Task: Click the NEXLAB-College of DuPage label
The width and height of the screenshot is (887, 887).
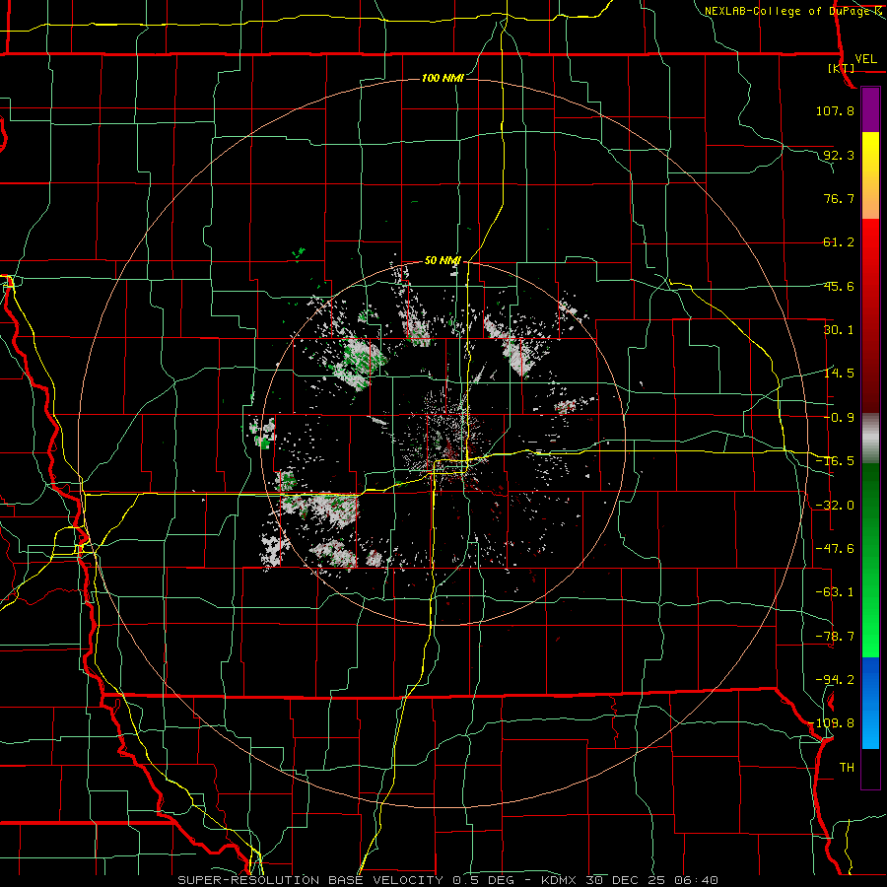Action: pos(792,11)
